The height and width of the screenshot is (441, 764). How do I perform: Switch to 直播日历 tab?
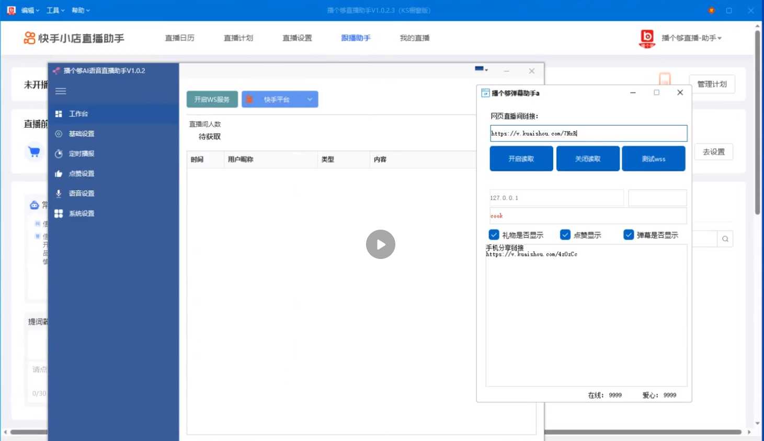pyautogui.click(x=179, y=38)
